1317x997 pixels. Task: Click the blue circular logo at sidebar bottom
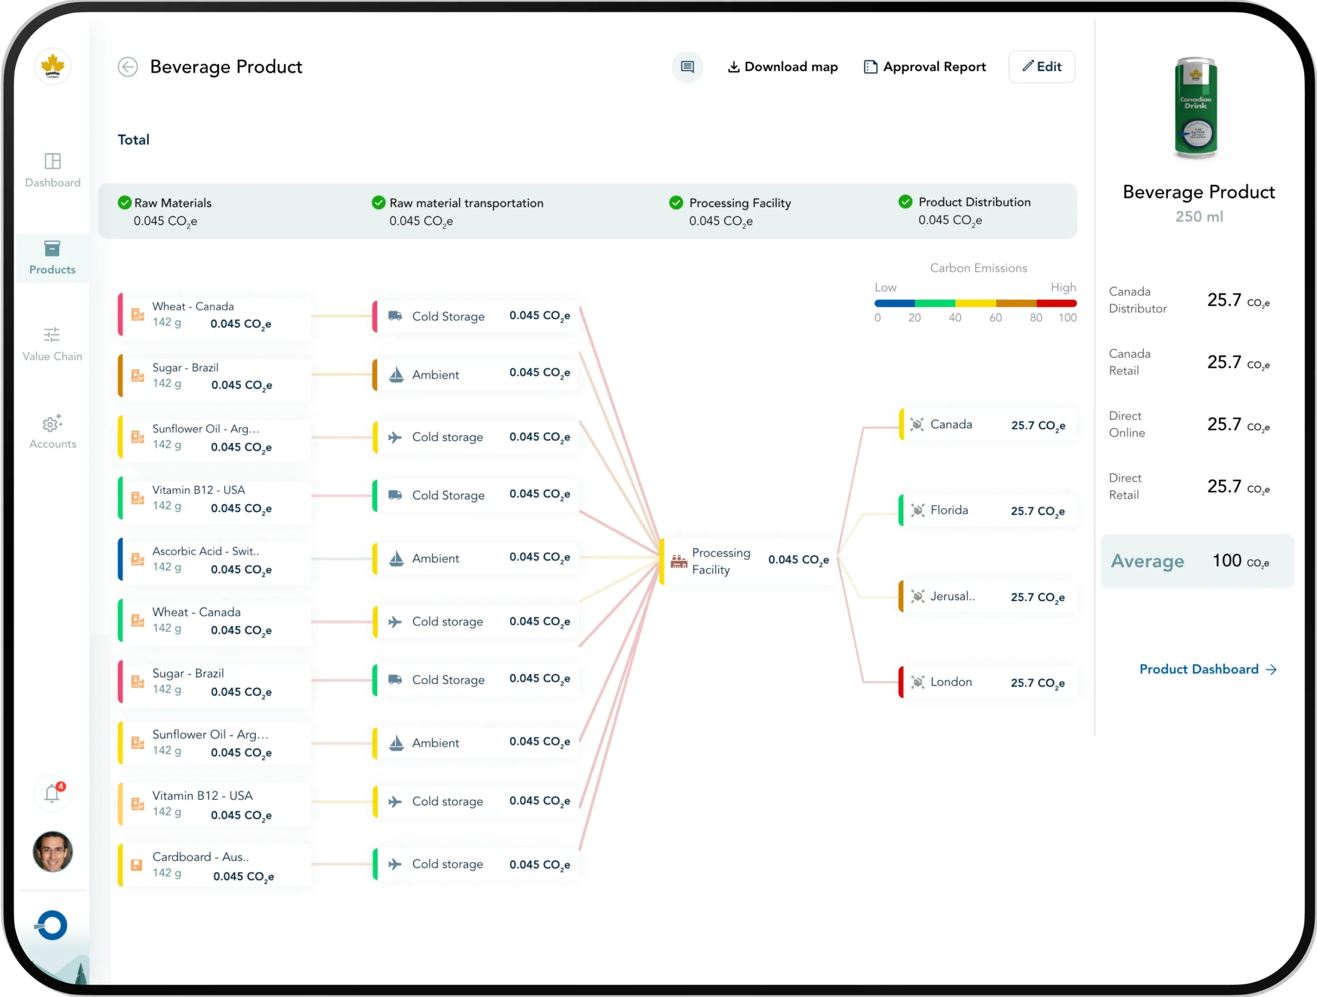(x=52, y=925)
